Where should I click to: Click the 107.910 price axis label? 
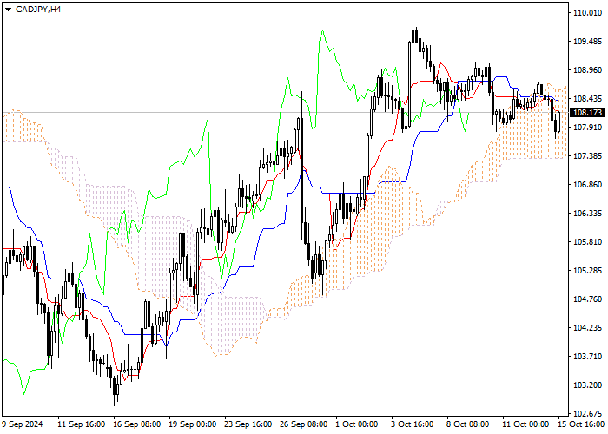(587, 128)
